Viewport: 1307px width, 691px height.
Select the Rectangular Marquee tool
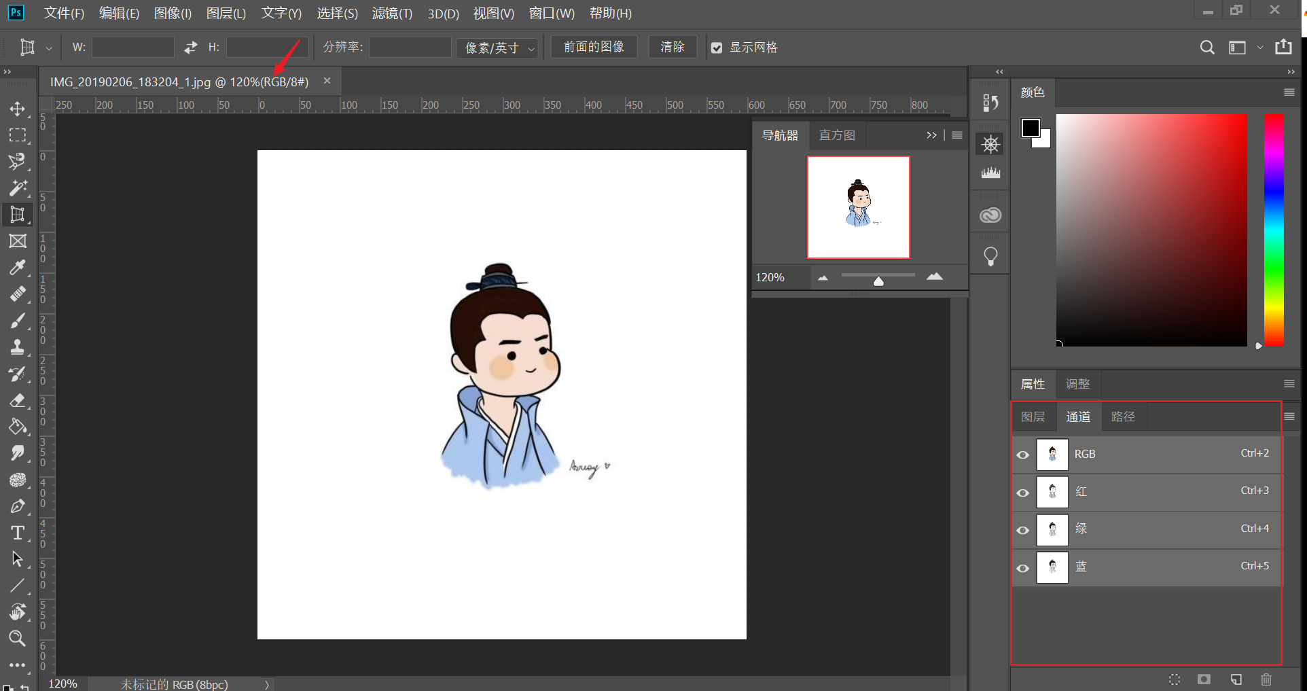pyautogui.click(x=18, y=135)
